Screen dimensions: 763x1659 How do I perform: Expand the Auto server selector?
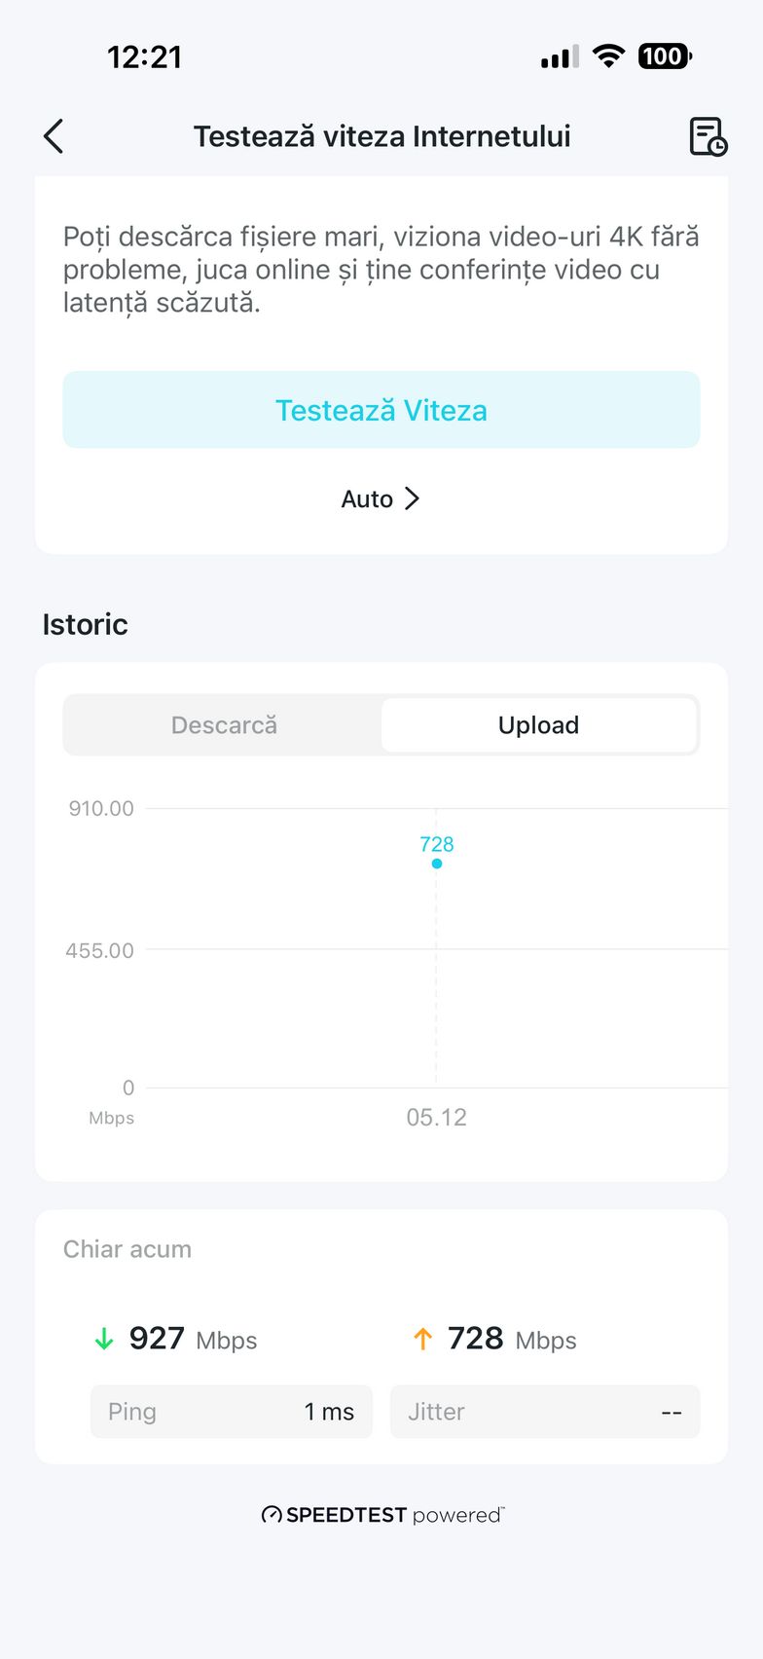click(368, 499)
